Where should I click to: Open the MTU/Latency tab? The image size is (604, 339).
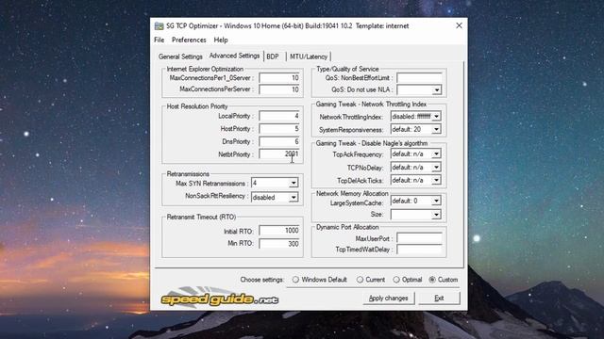click(309, 56)
